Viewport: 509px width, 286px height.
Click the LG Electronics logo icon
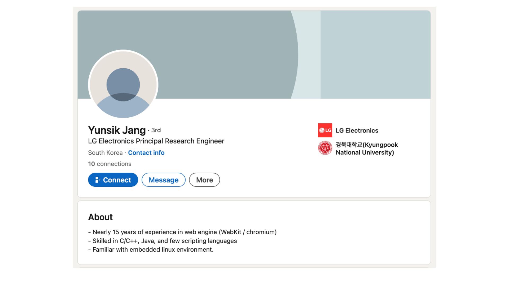[325, 130]
